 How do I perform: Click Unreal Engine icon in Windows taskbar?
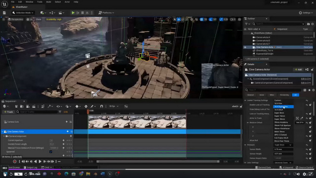coord(110,174)
